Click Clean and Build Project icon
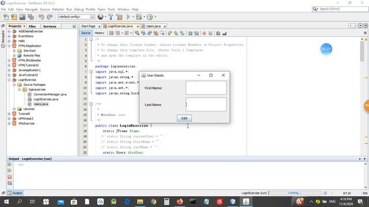 pyautogui.click(x=119, y=17)
